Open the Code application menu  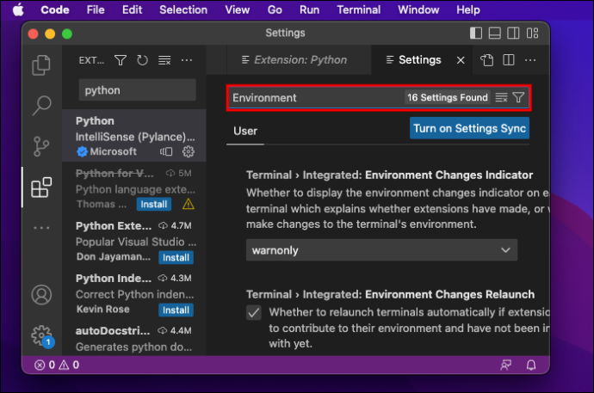point(55,9)
